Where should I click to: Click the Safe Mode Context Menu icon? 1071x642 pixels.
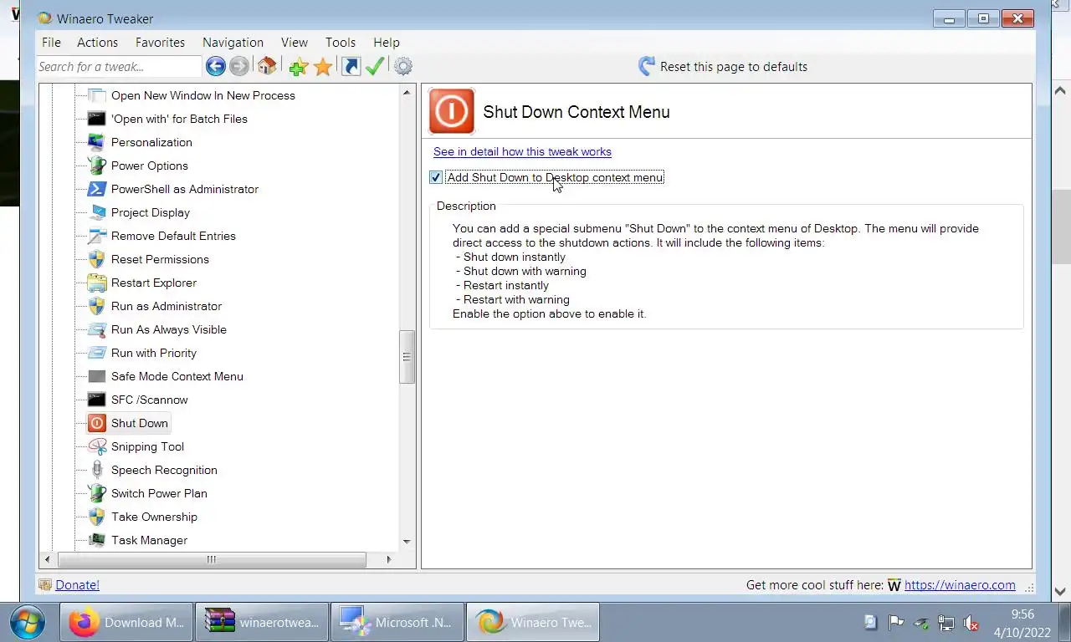coord(97,376)
